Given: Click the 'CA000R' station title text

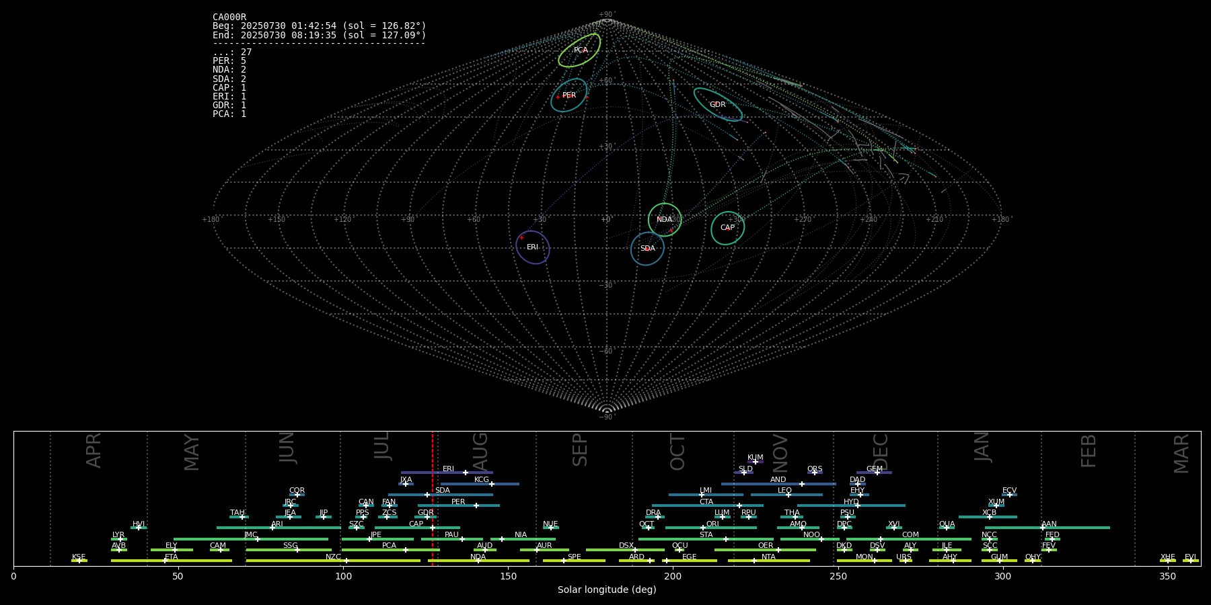Looking at the screenshot, I should point(229,17).
